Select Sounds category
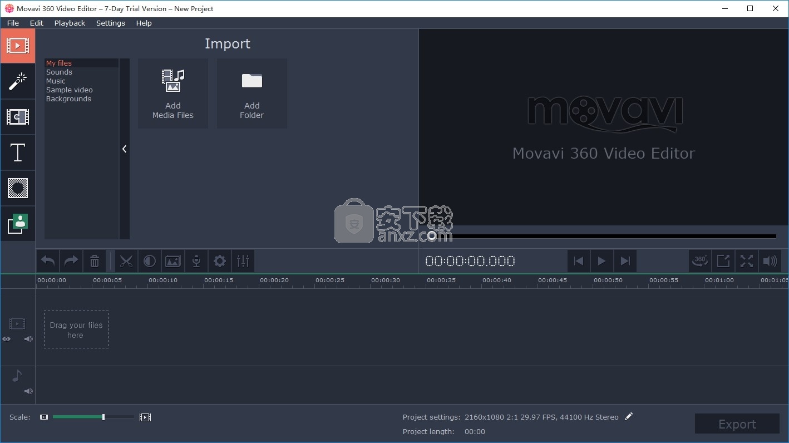The width and height of the screenshot is (789, 443). (81, 72)
